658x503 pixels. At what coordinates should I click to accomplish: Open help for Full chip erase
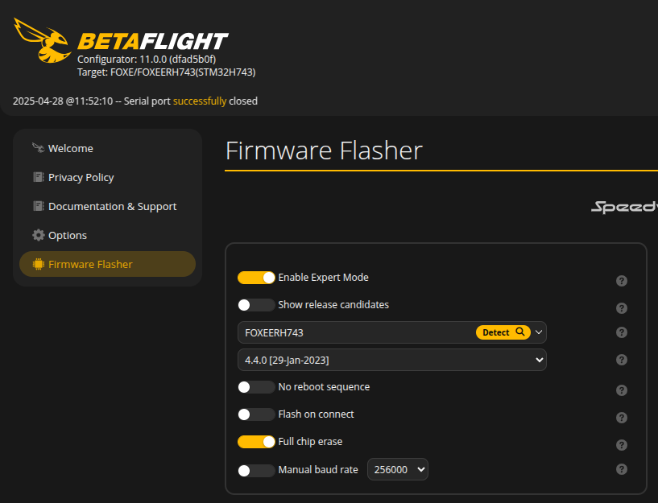[622, 445]
